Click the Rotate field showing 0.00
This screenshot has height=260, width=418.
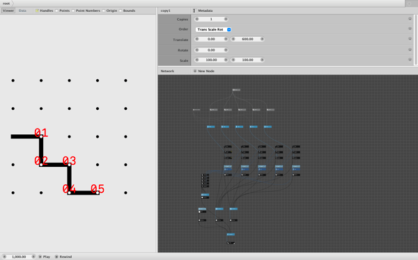point(211,50)
